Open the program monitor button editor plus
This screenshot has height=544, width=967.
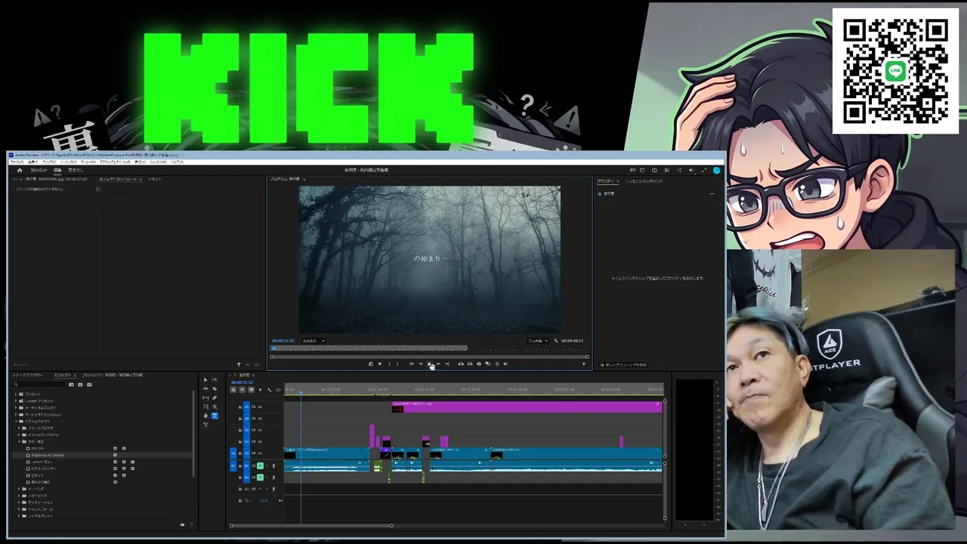tap(583, 364)
